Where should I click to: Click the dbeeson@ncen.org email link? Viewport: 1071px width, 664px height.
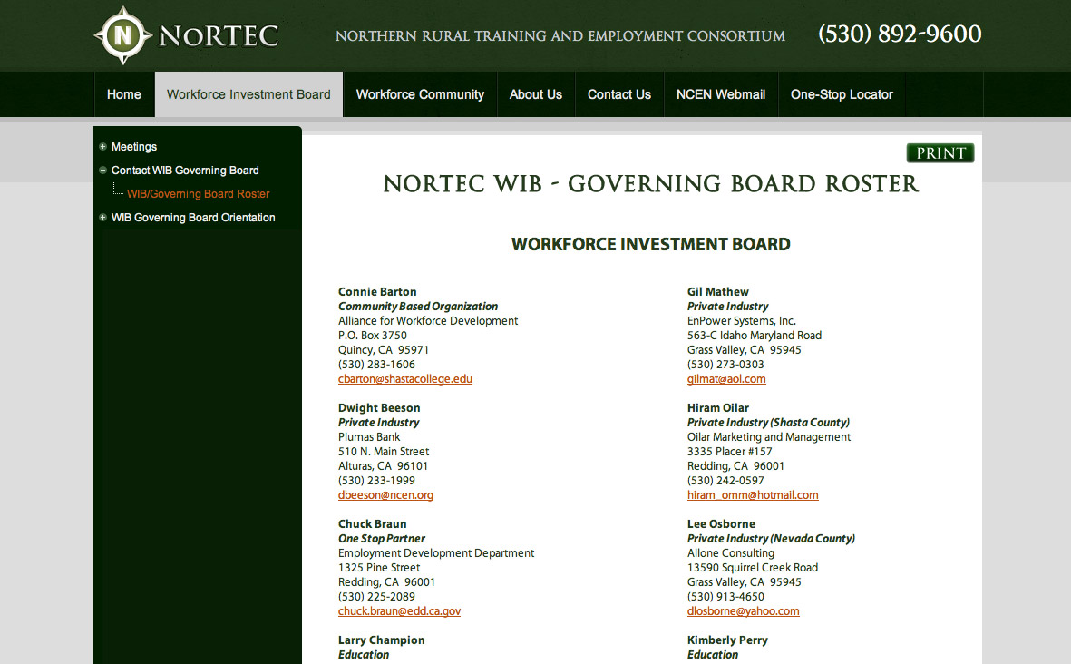385,495
